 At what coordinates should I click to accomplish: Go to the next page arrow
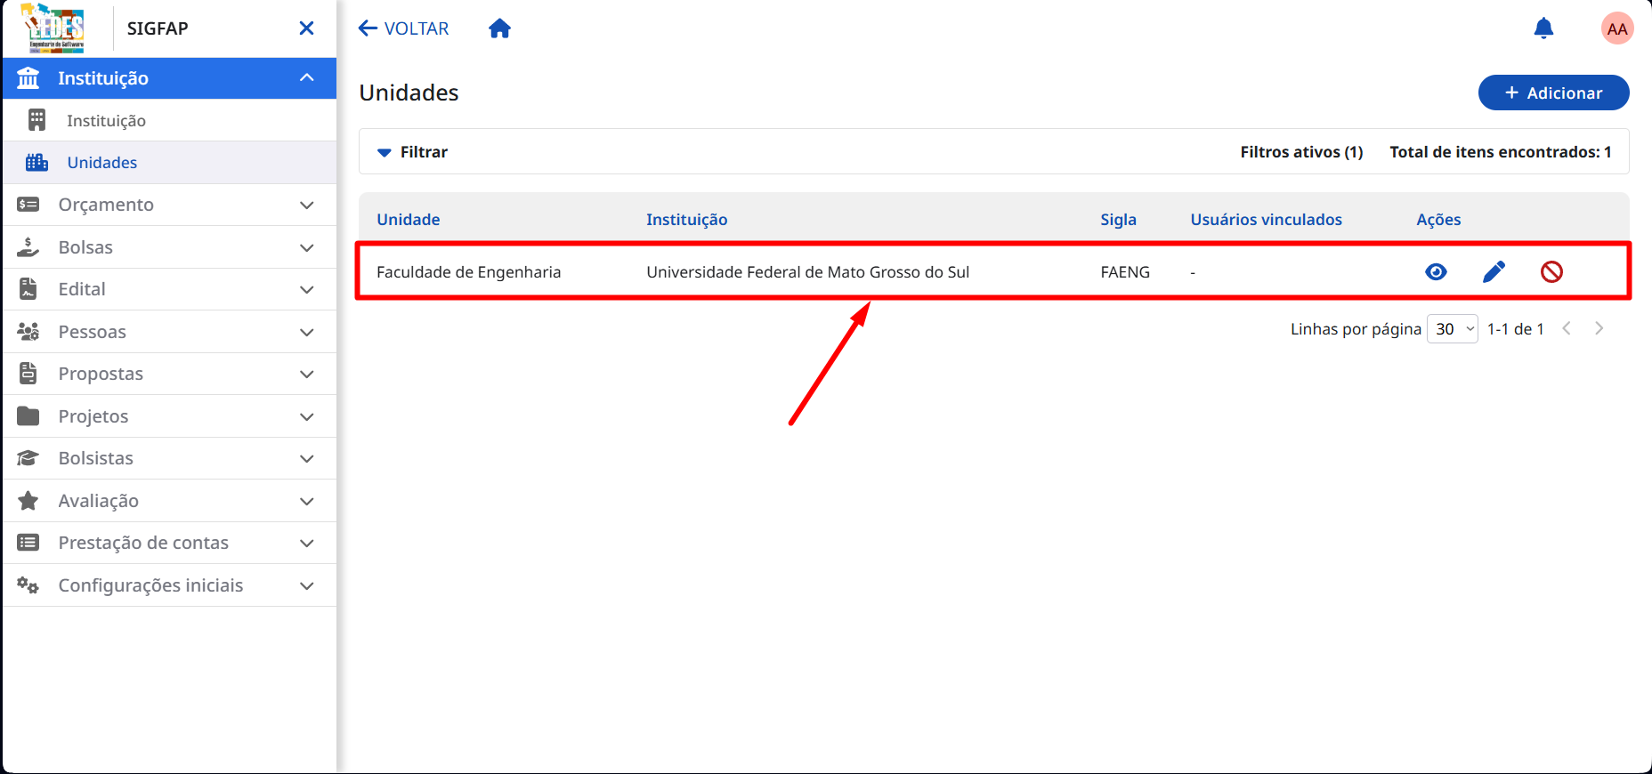[x=1599, y=328]
